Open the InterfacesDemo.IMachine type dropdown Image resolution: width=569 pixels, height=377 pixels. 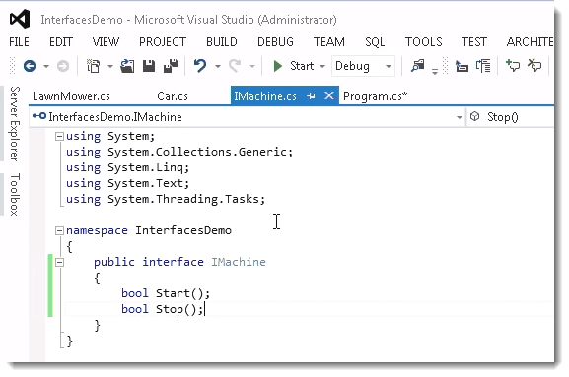(460, 117)
